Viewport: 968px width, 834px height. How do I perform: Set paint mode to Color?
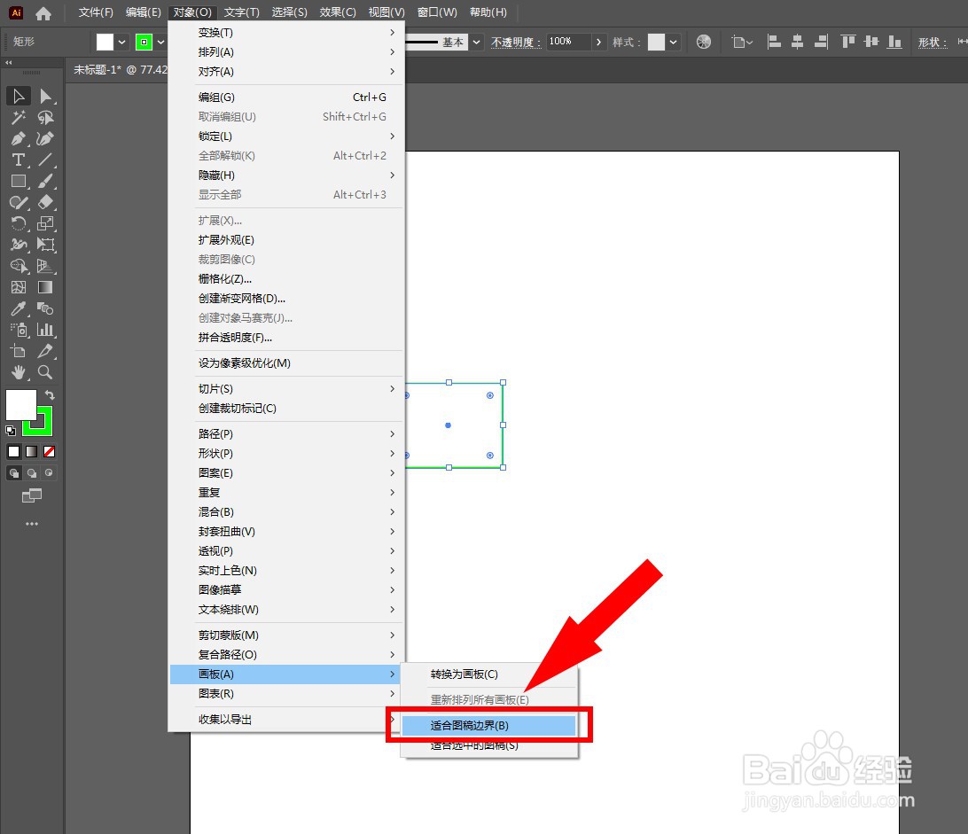pyautogui.click(x=13, y=452)
